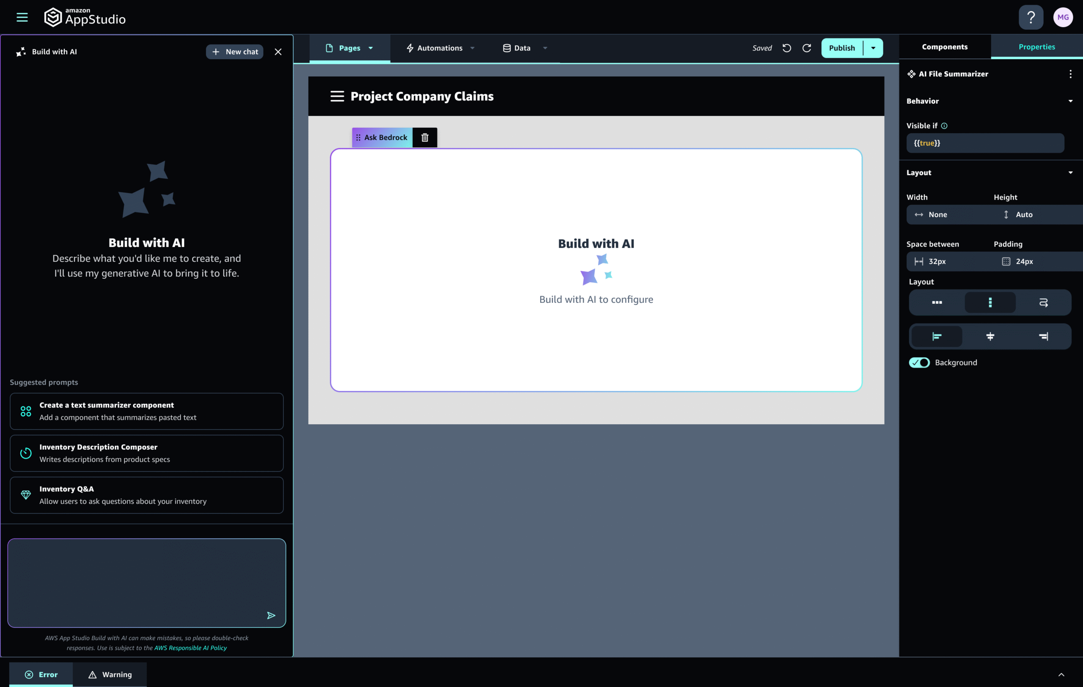This screenshot has height=687, width=1083.
Task: Open AI File Summarizer options menu
Action: point(1070,74)
